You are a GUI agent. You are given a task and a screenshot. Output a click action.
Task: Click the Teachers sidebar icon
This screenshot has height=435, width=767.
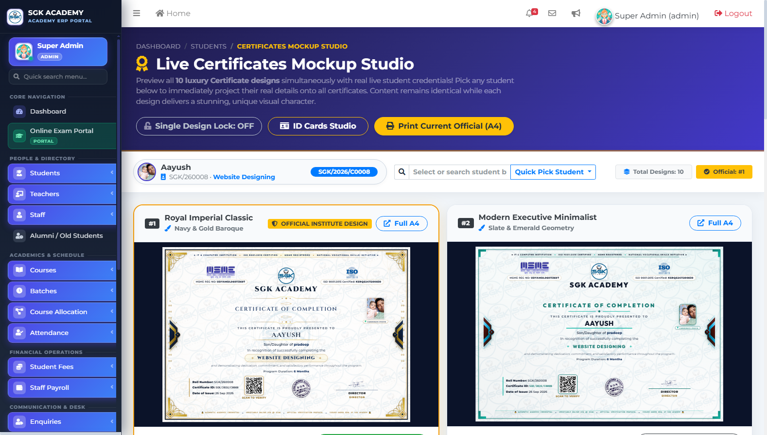19,194
